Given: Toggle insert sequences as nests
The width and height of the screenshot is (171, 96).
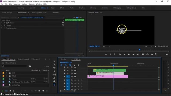Looking at the screenshot, I should click(61, 65).
